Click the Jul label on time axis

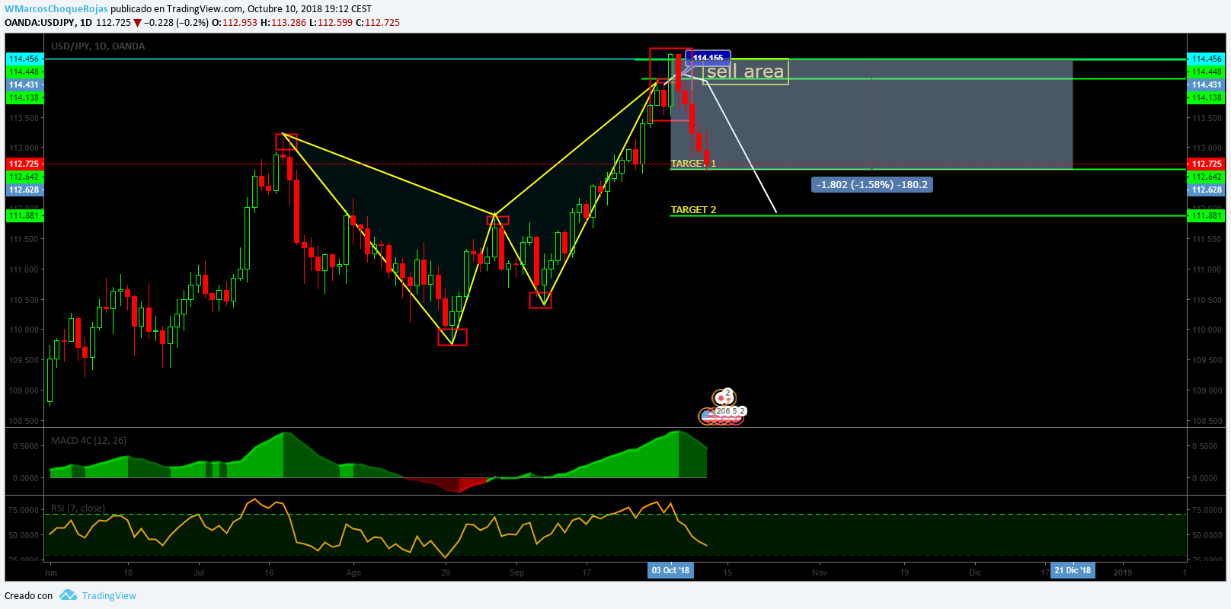click(x=199, y=572)
